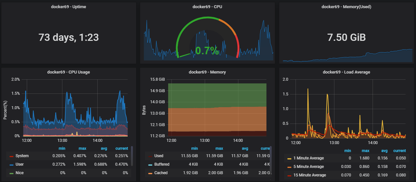The image size is (416, 182).
Task: Click the 5 Minute Average max 0.860
Action: (364, 167)
